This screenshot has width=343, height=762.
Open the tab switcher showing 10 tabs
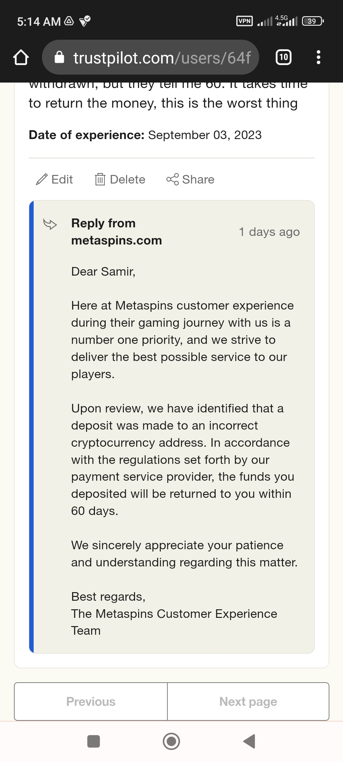[x=284, y=57]
